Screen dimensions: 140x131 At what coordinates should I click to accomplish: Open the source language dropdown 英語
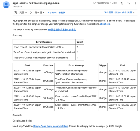(x=23, y=13)
